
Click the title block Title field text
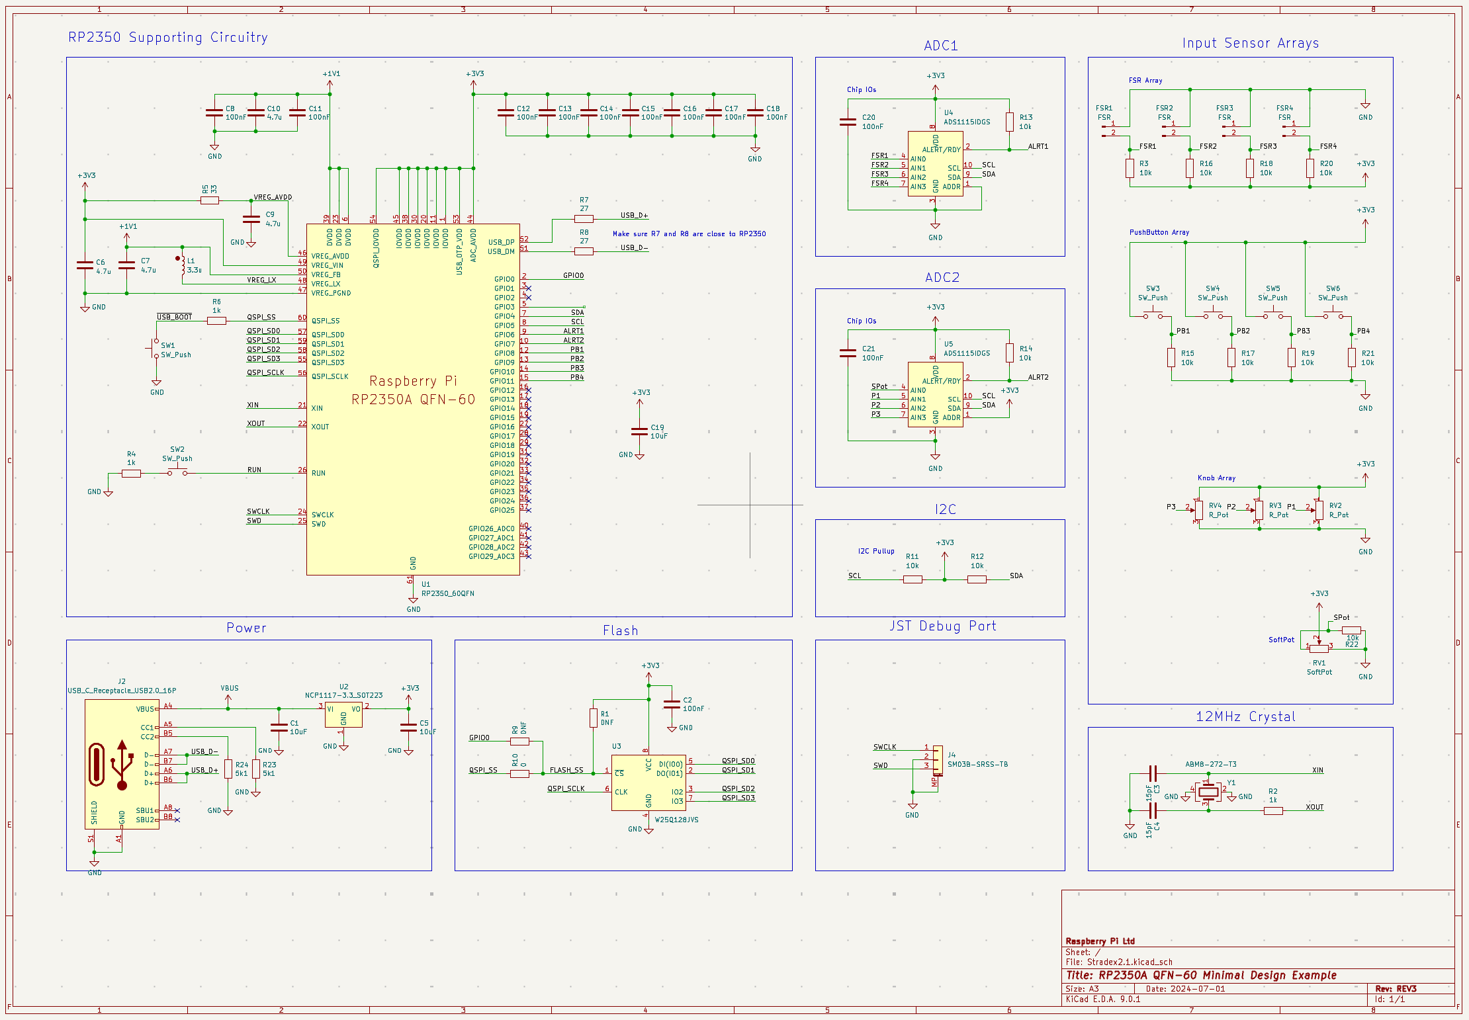1201,975
